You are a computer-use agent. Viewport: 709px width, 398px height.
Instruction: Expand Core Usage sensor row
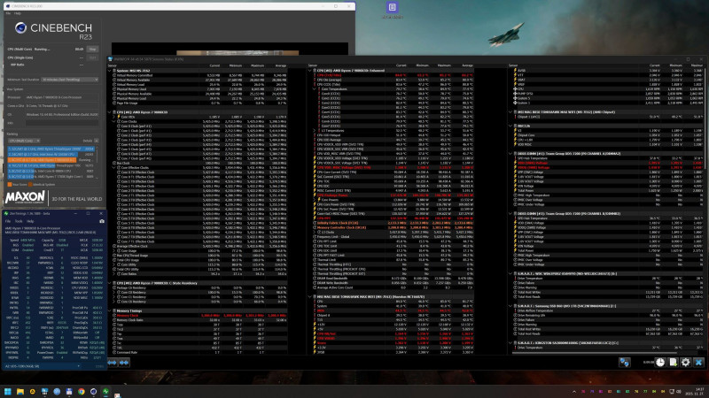[114, 250]
